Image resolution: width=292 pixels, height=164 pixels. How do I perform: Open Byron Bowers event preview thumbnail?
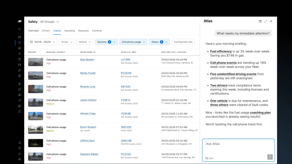tap(36, 129)
